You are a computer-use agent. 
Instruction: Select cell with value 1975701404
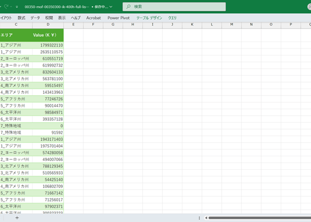(48, 146)
